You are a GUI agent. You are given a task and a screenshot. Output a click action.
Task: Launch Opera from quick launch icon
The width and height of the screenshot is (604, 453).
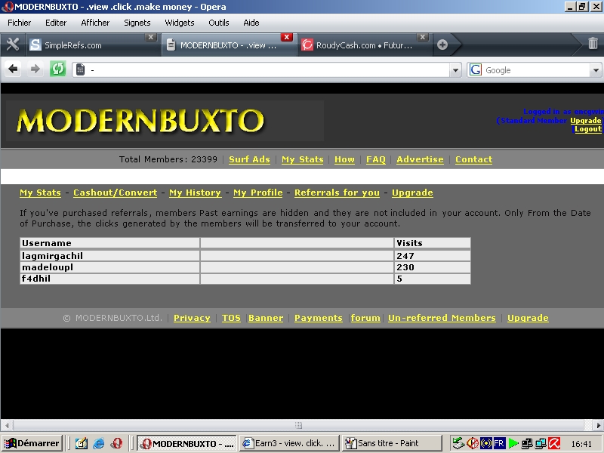click(x=117, y=443)
